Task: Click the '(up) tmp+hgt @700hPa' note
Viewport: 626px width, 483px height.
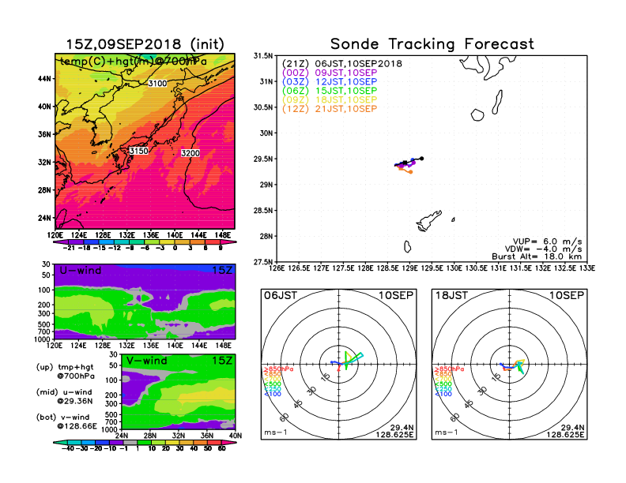Action: tap(65, 372)
